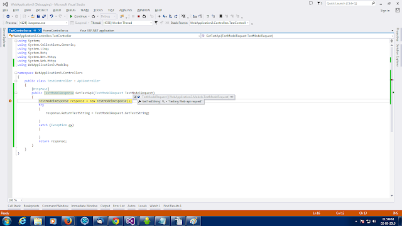Click the feedback chat icon in title bar
Image resolution: width=402 pixels, height=226 pixels.
pyautogui.click(x=311, y=3)
